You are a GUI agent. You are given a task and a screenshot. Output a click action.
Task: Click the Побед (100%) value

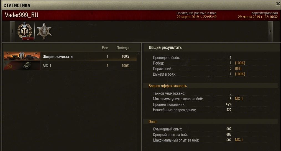coord(240,63)
